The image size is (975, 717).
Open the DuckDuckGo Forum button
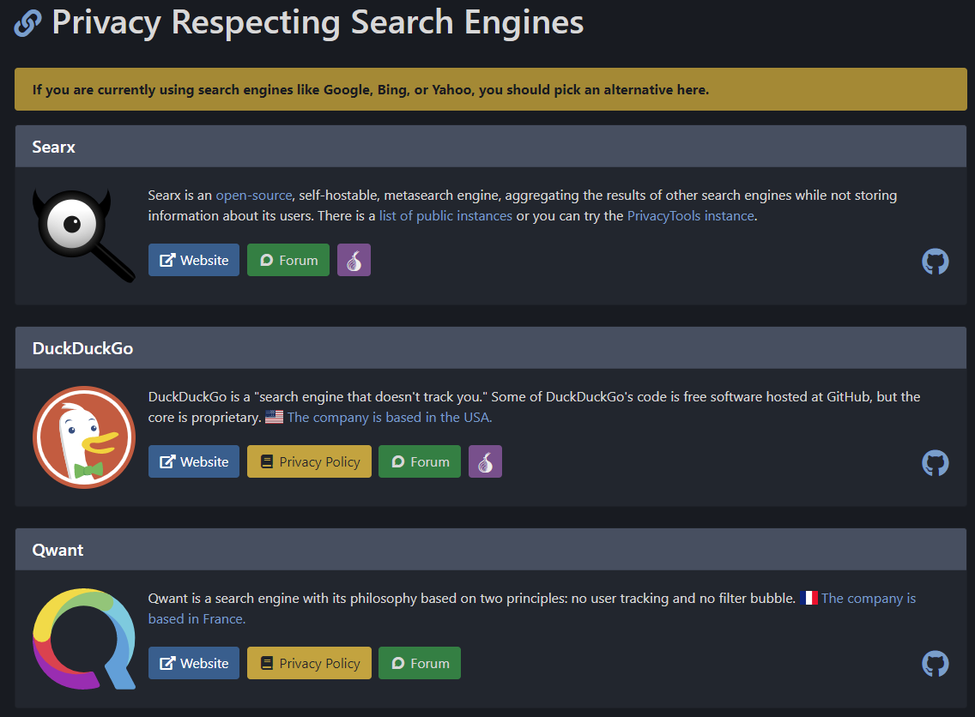tap(420, 461)
